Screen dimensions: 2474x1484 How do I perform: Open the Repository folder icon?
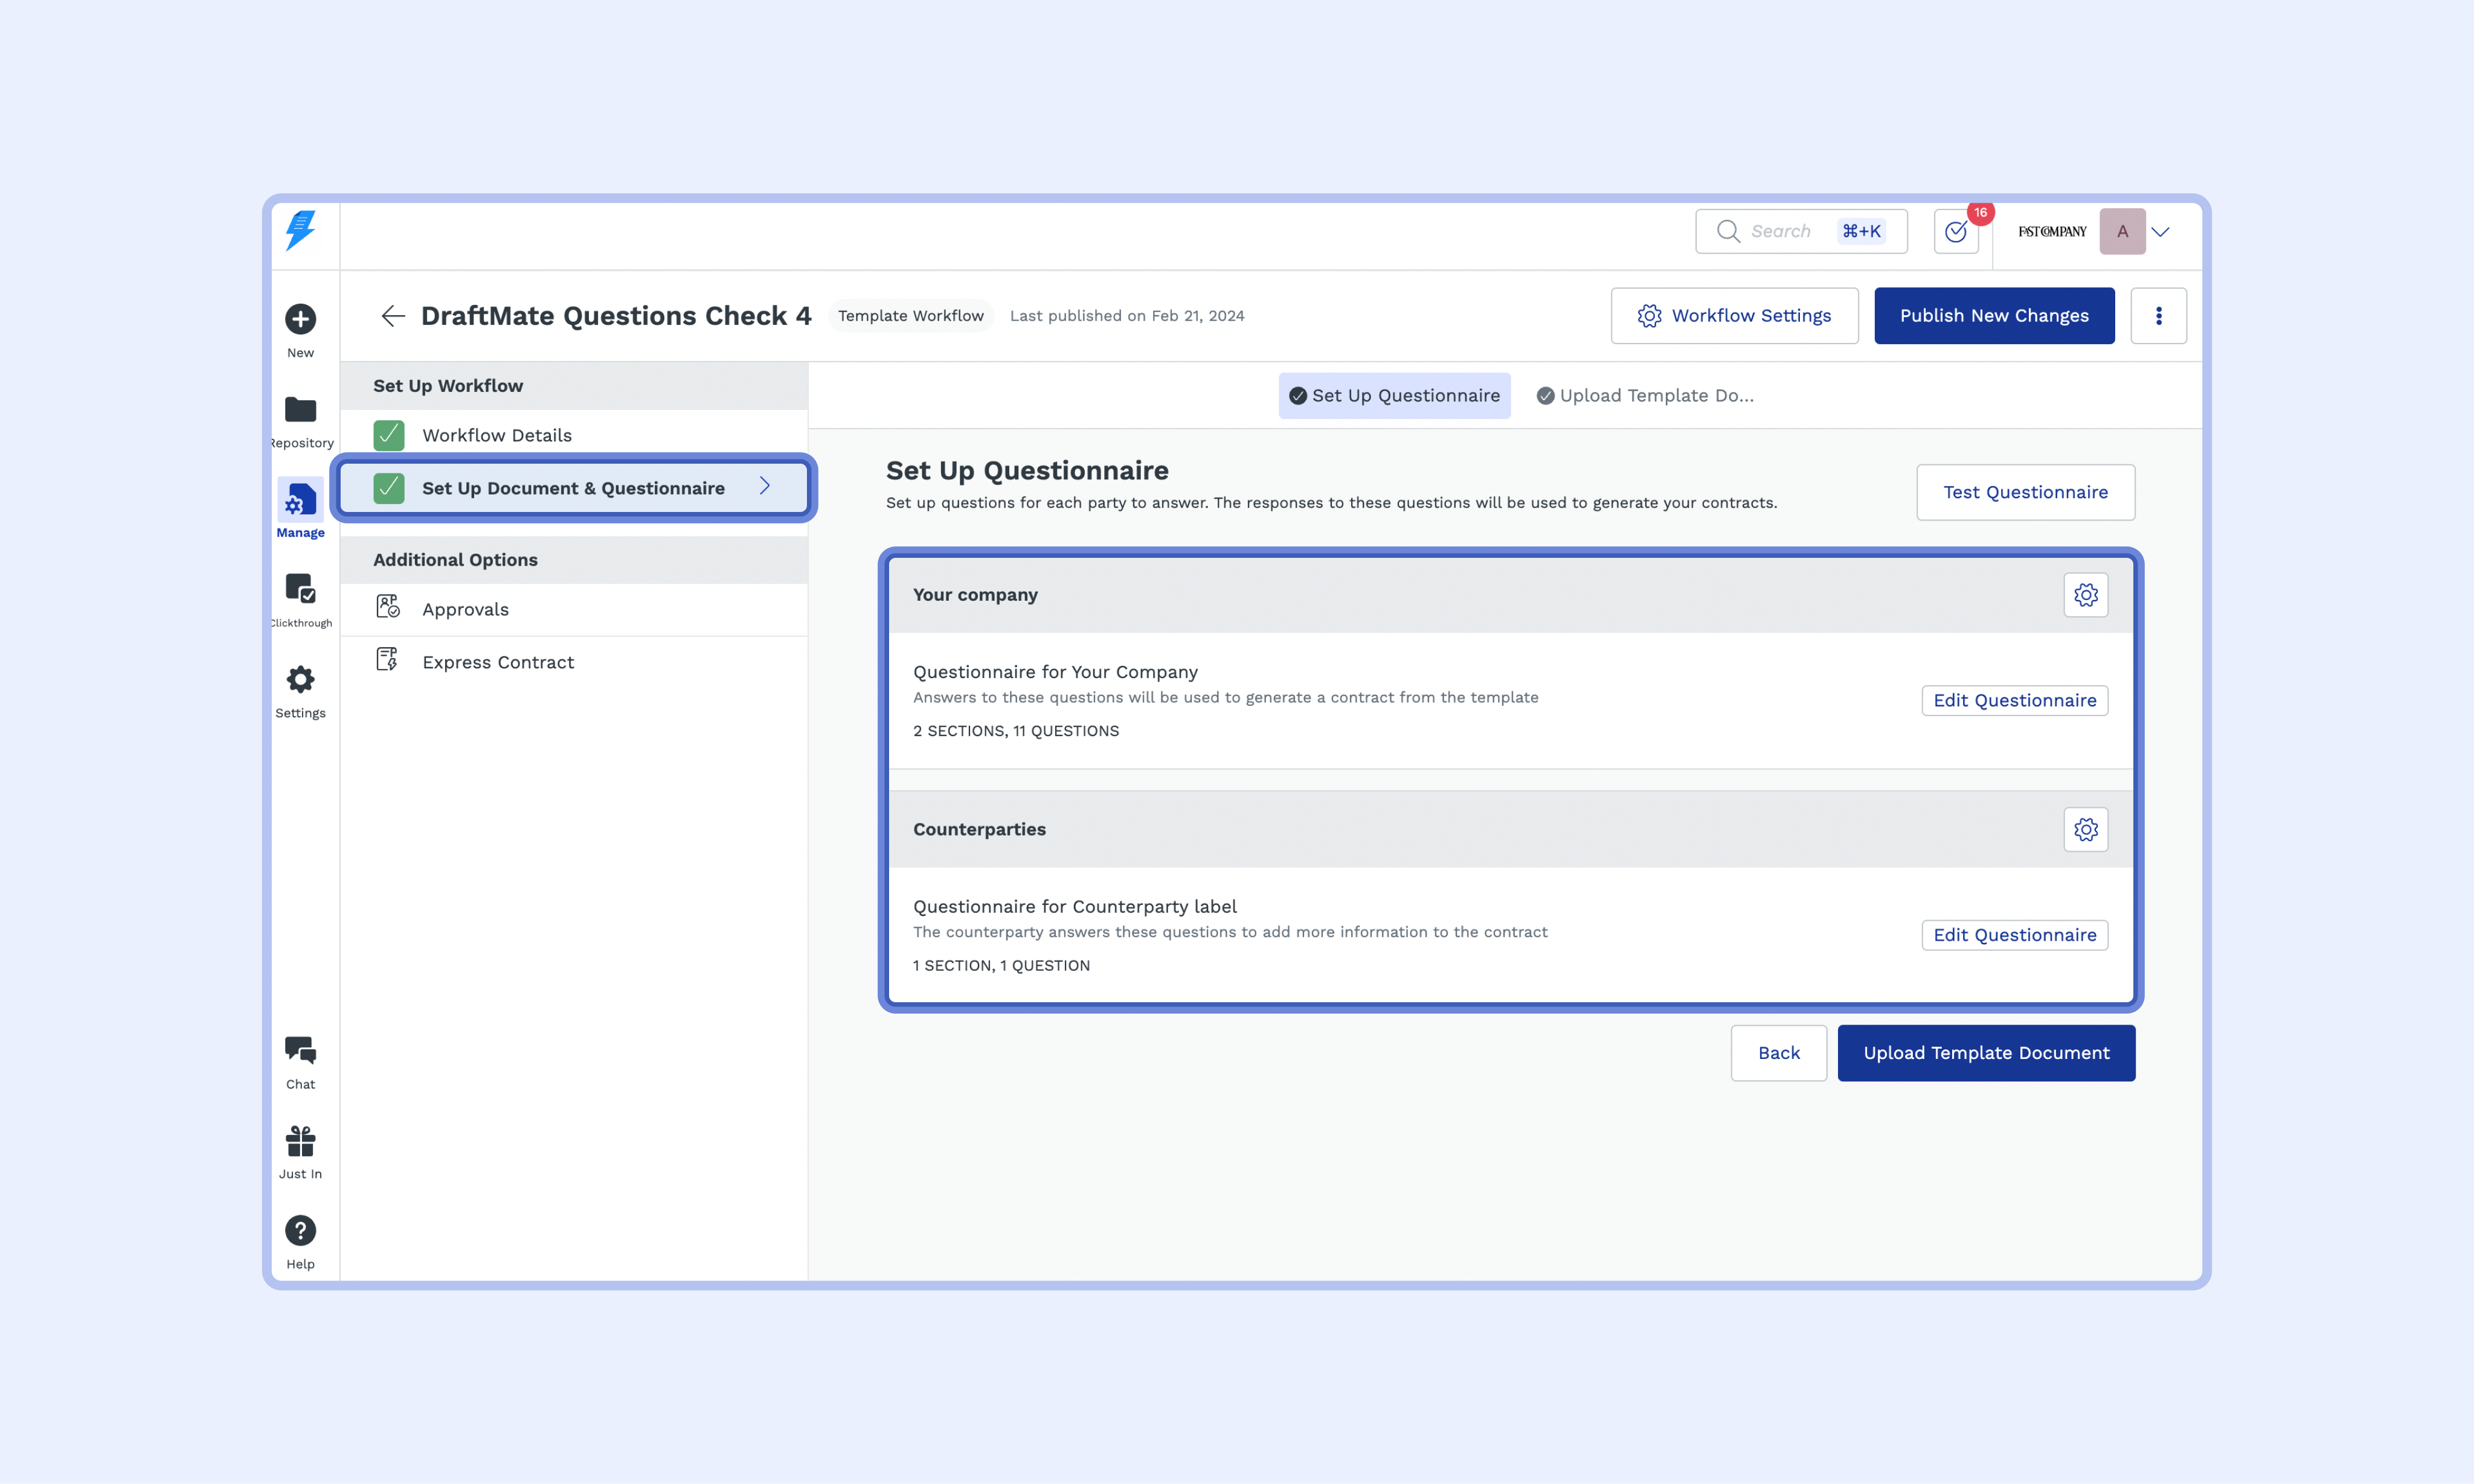click(x=300, y=410)
